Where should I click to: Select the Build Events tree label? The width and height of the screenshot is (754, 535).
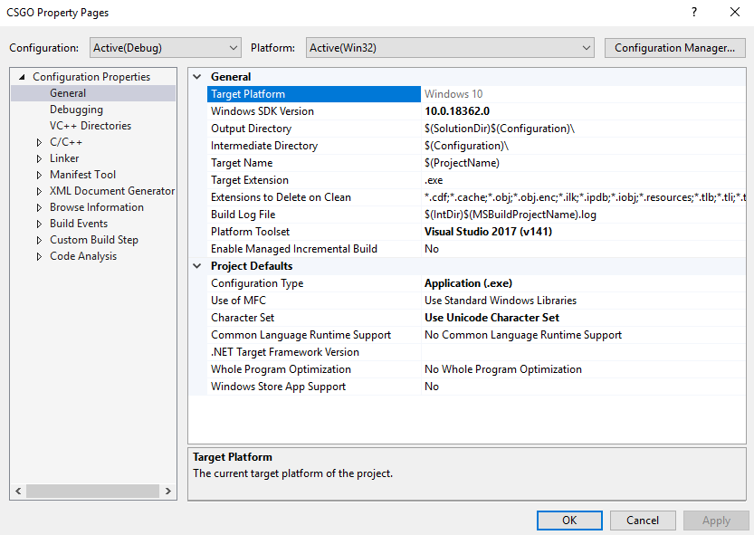(79, 224)
